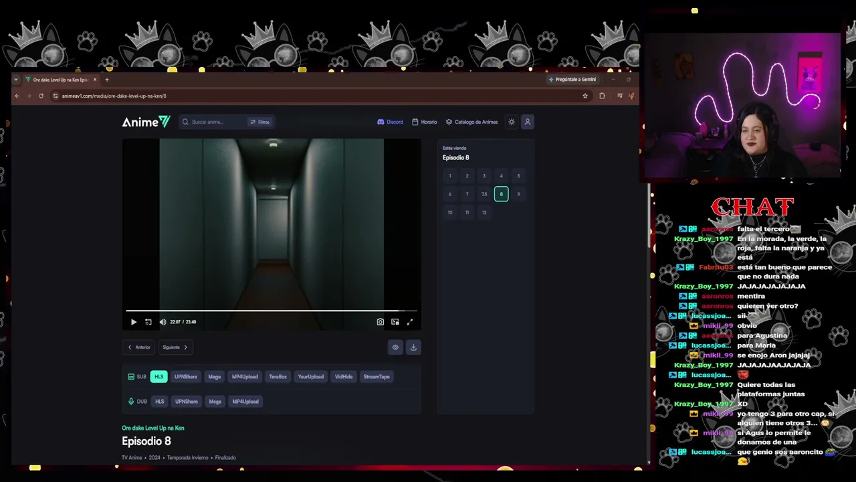Select UPNShare server in SUB row
Image resolution: width=856 pixels, height=482 pixels.
pyautogui.click(x=186, y=377)
